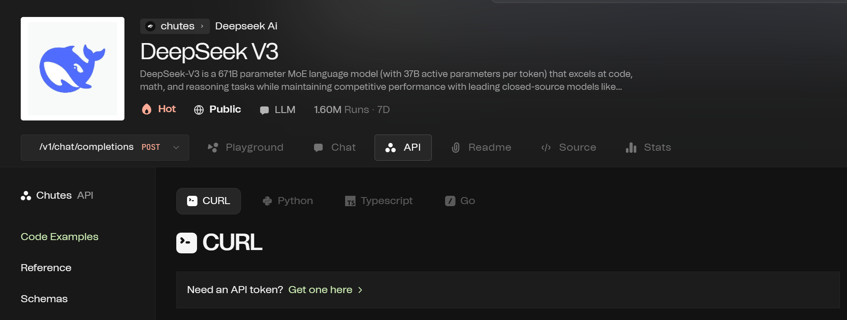The image size is (847, 320).
Task: Click the chevron after Get one here
Action: [x=360, y=290]
